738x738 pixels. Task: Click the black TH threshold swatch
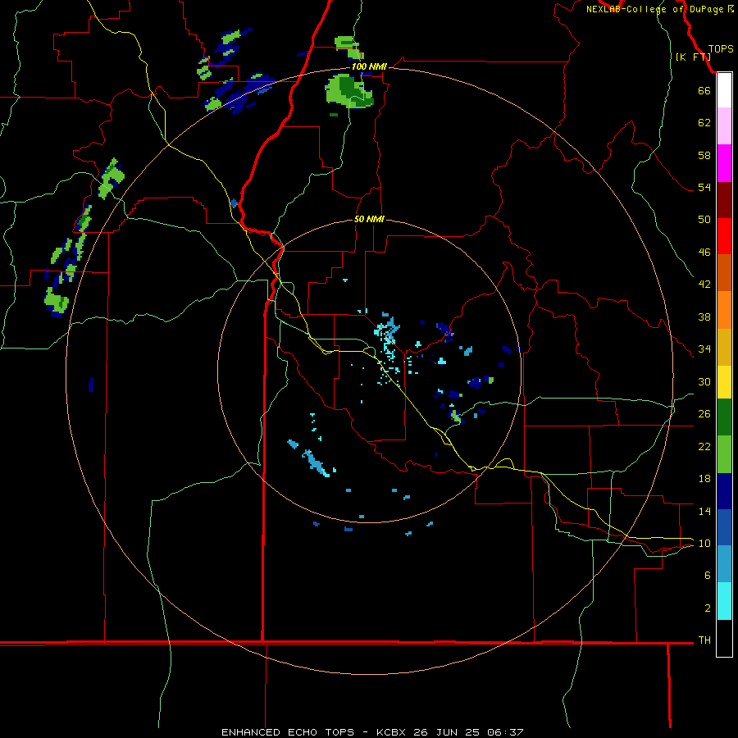pos(724,638)
